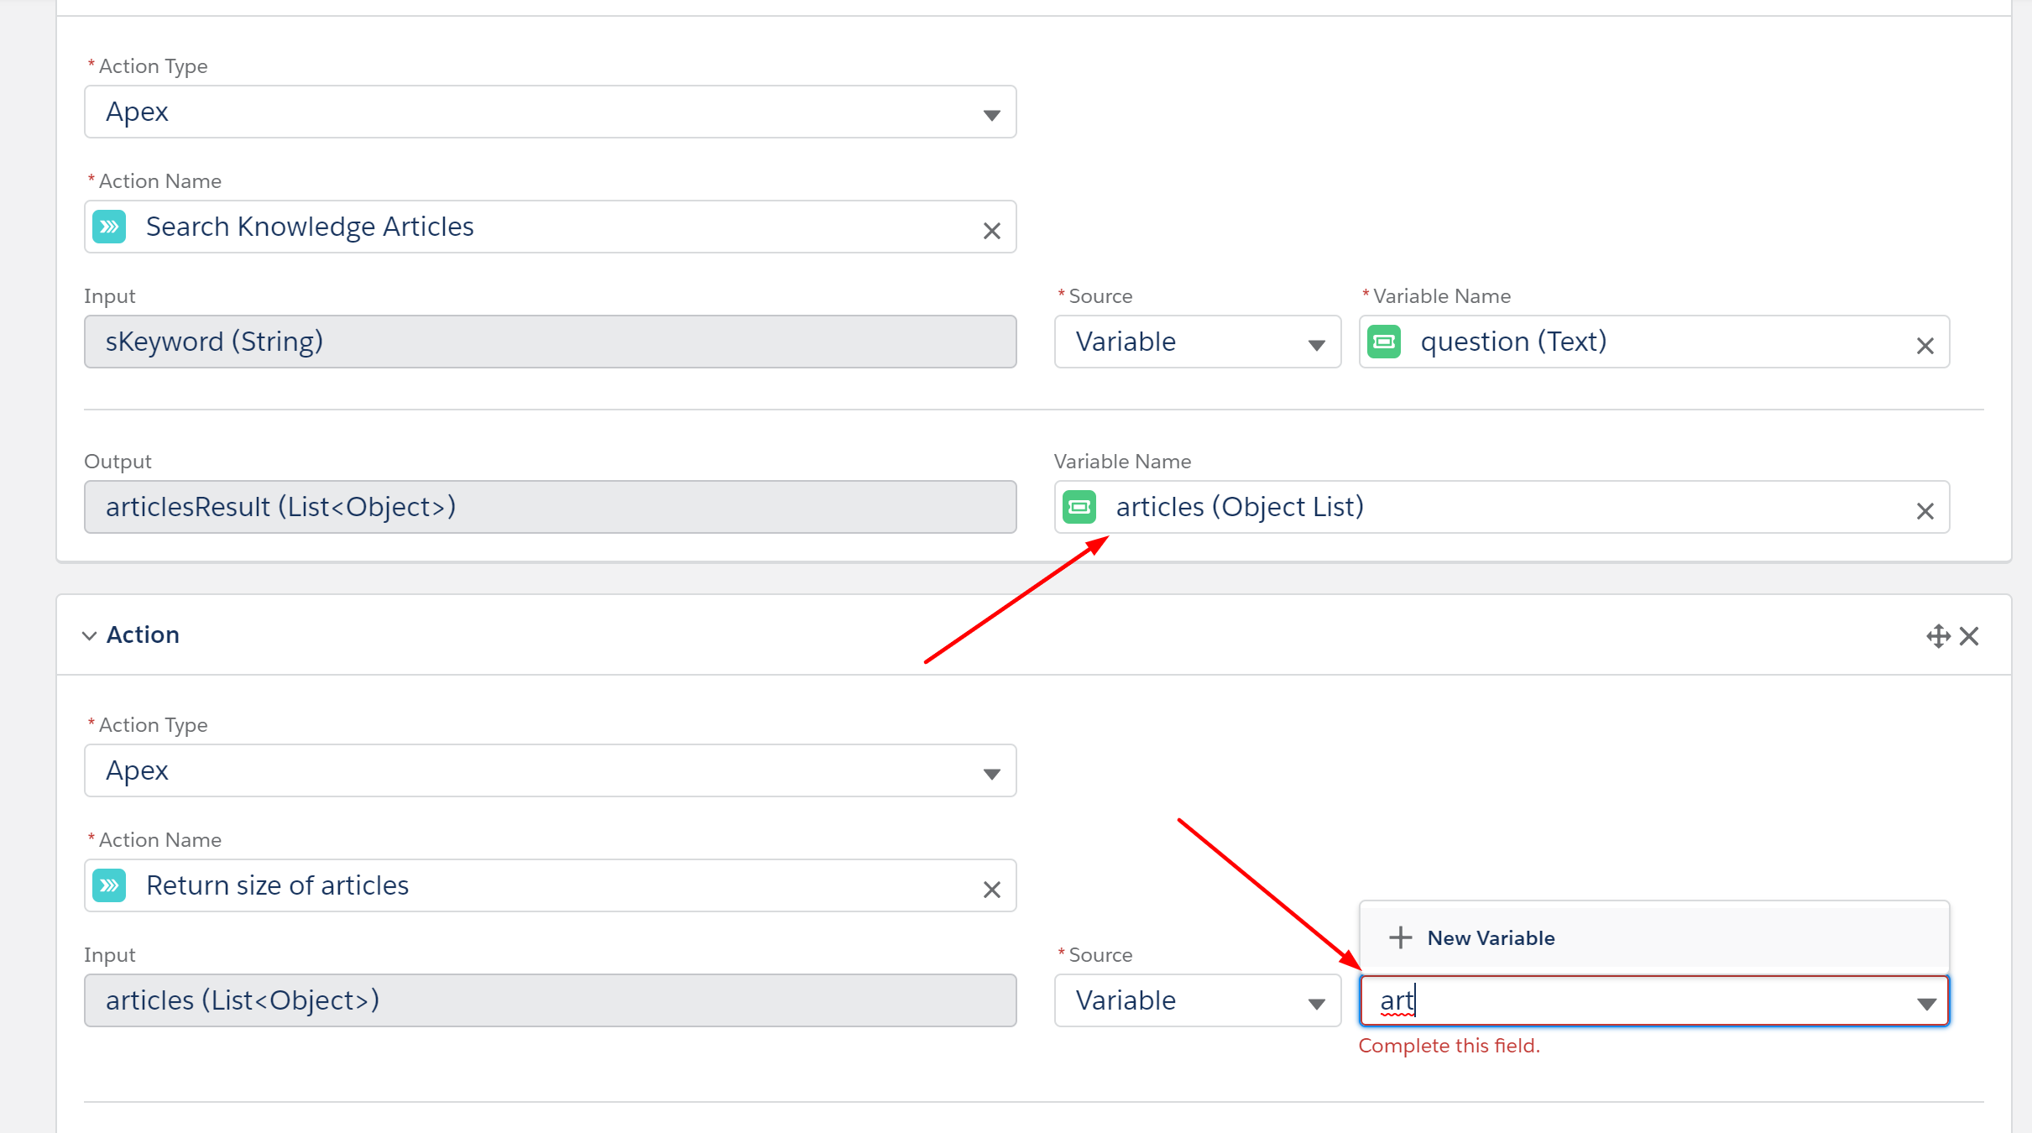Clear the articles (Object List) variable
Image resolution: width=2032 pixels, height=1133 pixels.
(1925, 510)
